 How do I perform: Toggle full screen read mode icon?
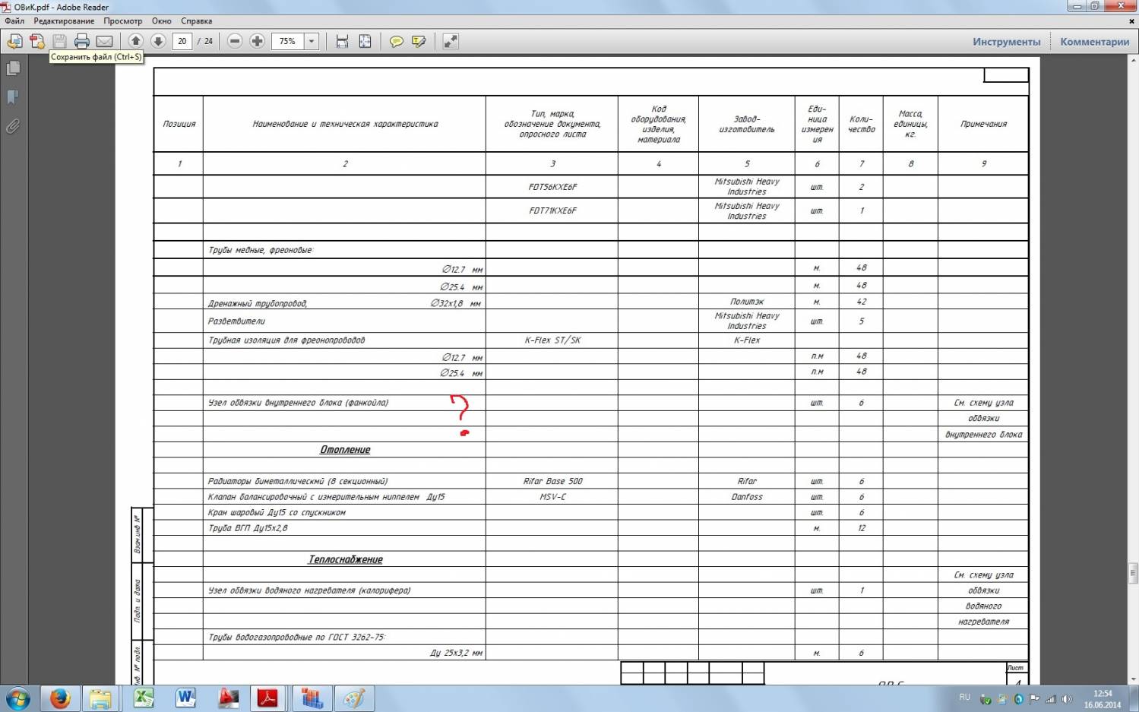click(451, 42)
